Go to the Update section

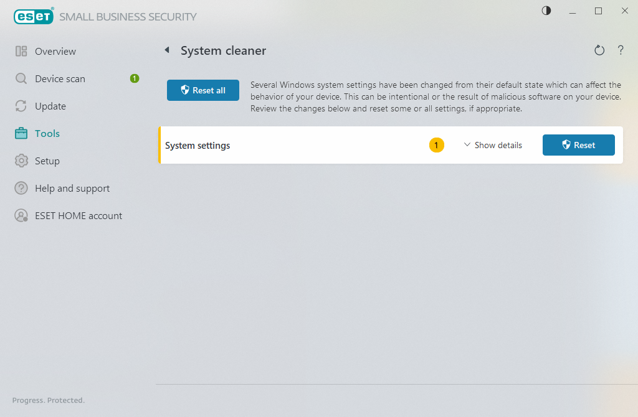click(50, 106)
